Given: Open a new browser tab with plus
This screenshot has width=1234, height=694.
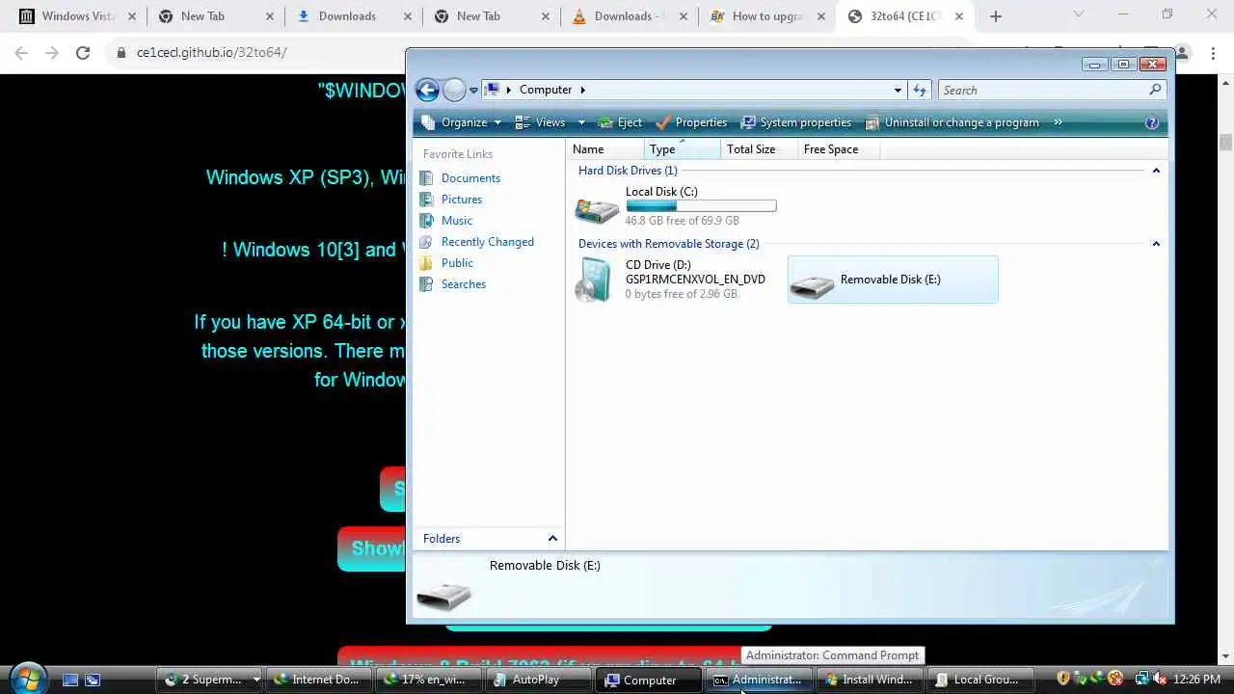Looking at the screenshot, I should 996,16.
